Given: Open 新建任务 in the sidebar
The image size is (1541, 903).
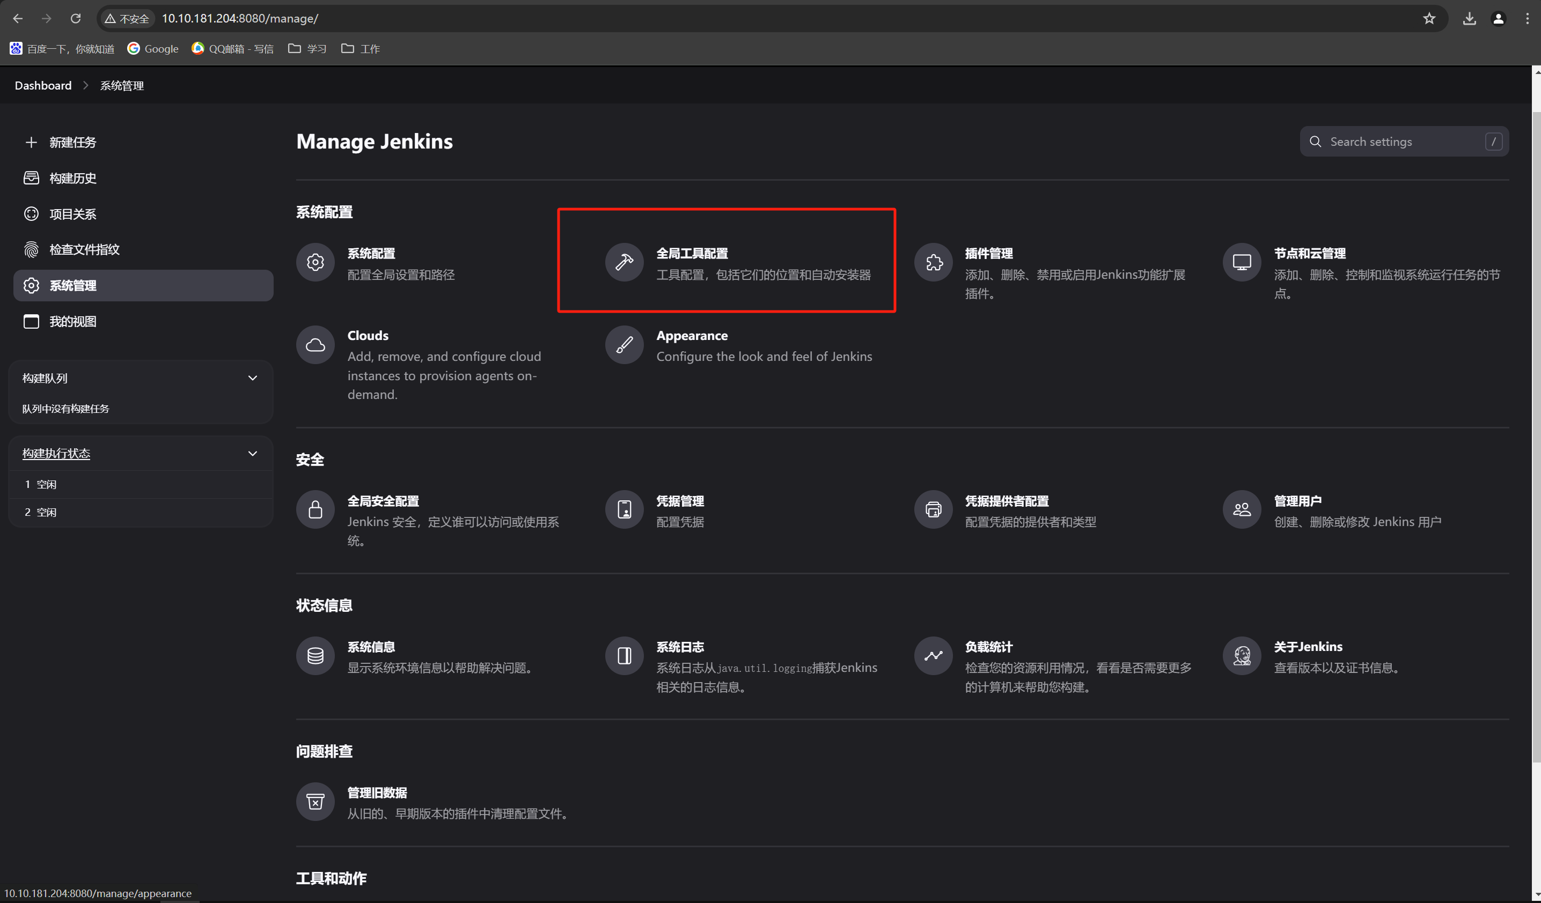Looking at the screenshot, I should 143,142.
